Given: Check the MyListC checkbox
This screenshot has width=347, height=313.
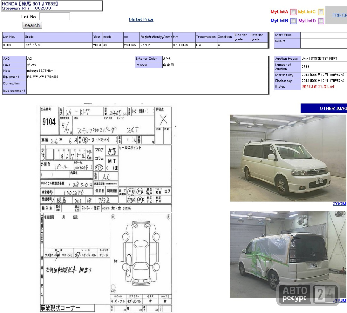Looking at the screenshot, I should pos(321,12).
